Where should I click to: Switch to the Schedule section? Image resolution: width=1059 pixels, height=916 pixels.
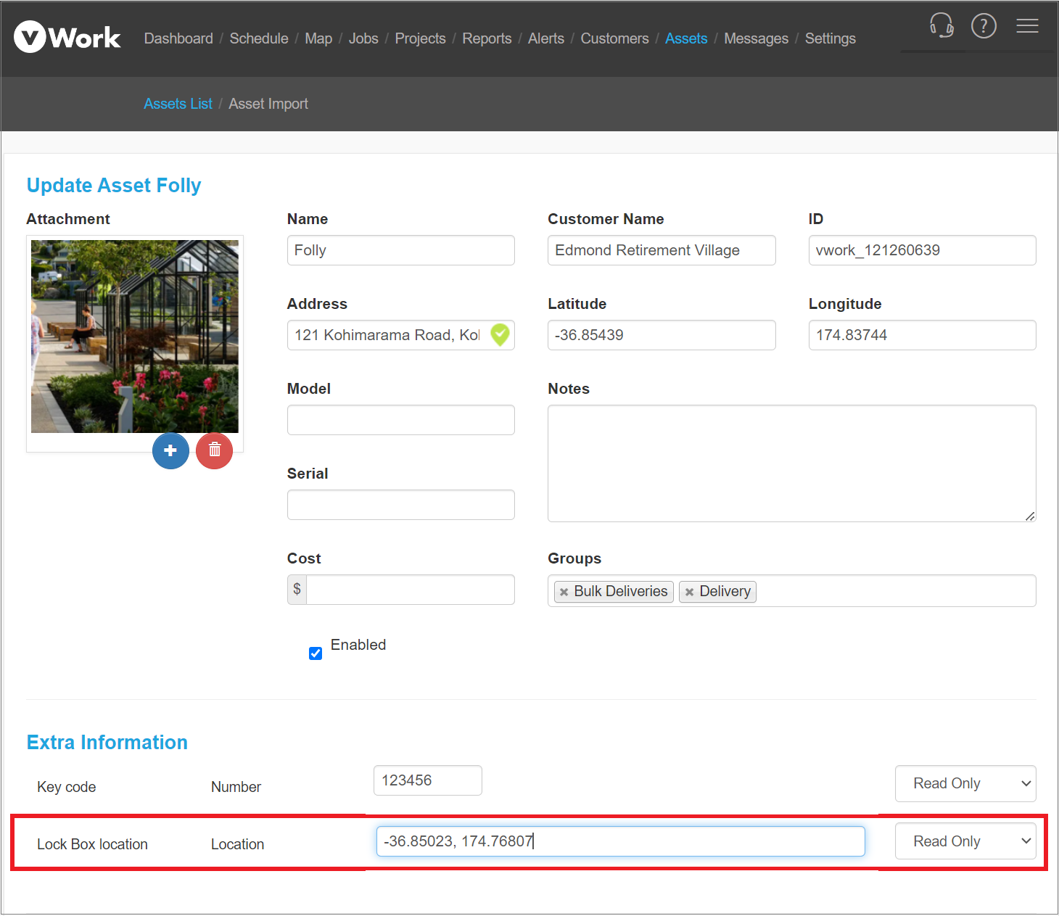pos(258,38)
